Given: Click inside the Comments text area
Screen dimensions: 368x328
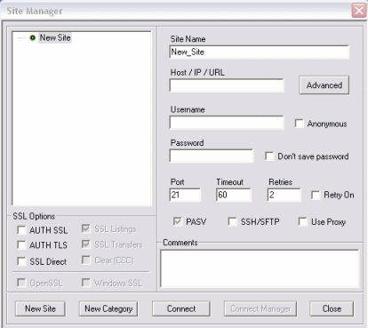Looking at the screenshot, I should click(260, 268).
